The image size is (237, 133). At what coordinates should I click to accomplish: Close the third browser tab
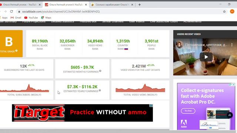pos(132,5)
